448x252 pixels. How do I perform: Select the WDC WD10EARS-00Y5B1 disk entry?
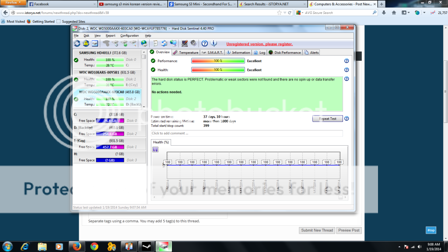110,72
